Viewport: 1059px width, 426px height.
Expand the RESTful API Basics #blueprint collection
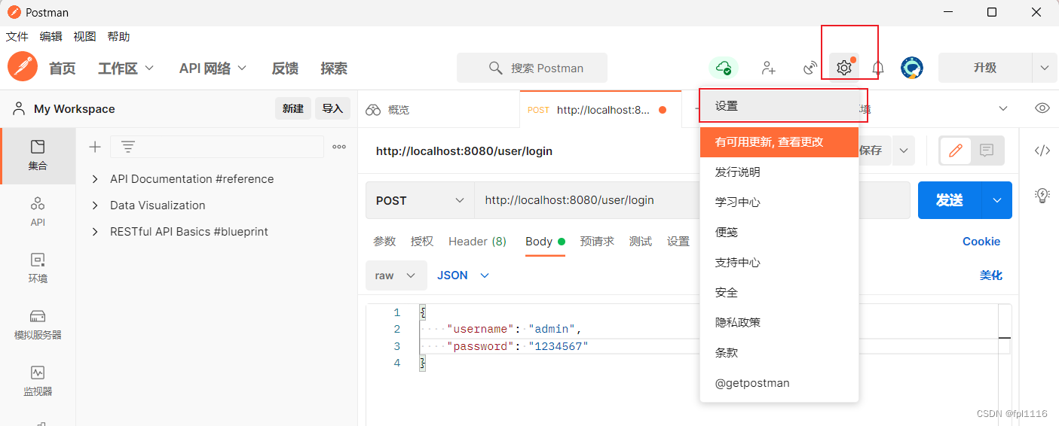95,232
